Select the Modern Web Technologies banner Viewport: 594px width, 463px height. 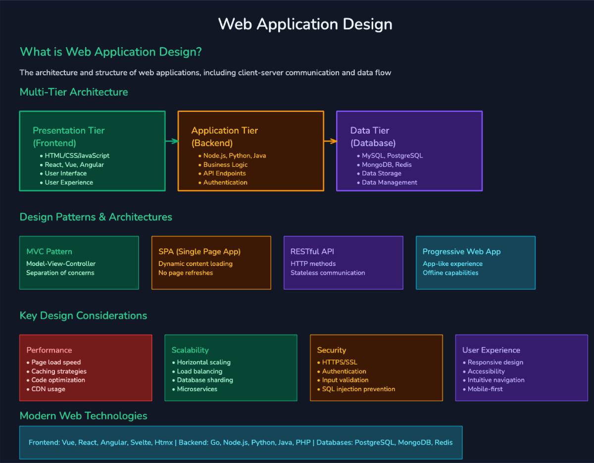click(x=241, y=442)
